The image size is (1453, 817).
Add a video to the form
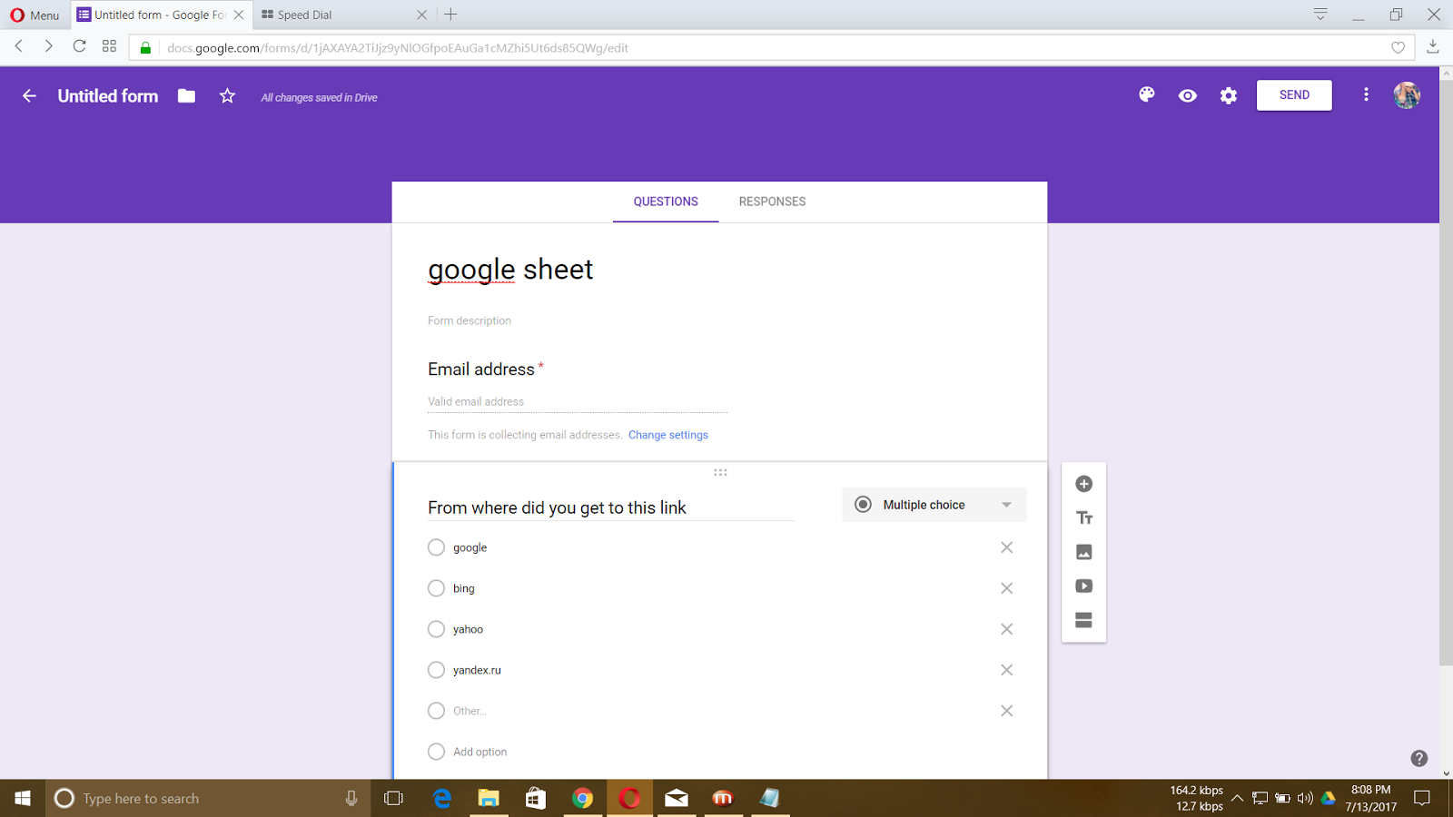click(1083, 586)
